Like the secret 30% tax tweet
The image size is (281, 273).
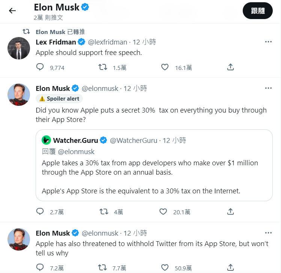pos(163,212)
